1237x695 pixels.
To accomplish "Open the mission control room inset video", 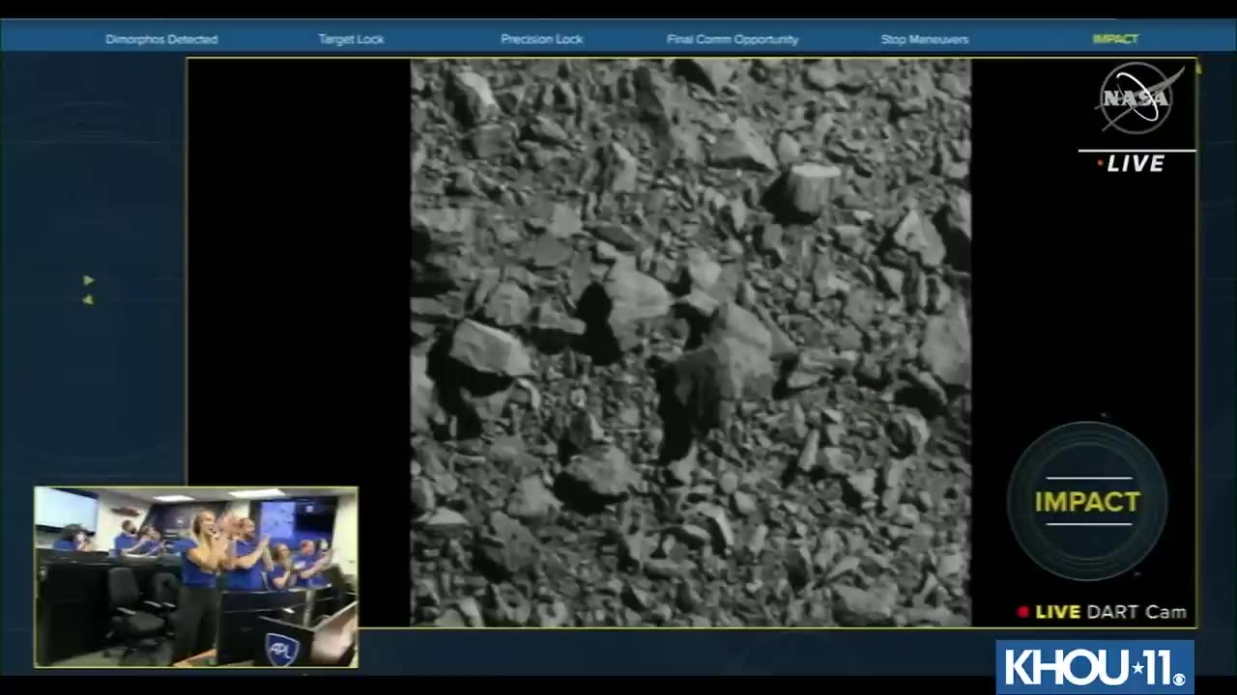I will (196, 576).
